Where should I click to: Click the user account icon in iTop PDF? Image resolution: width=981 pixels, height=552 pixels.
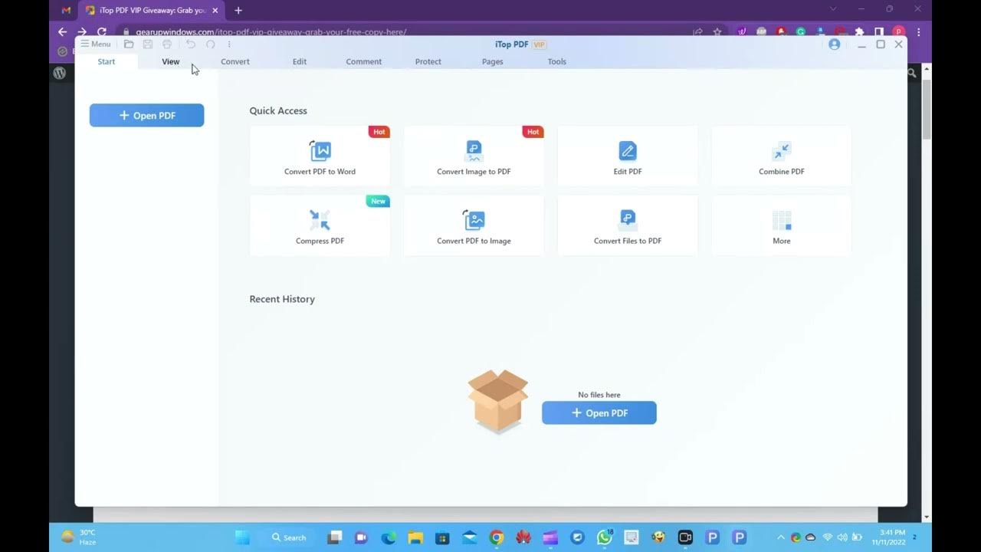[x=835, y=44]
